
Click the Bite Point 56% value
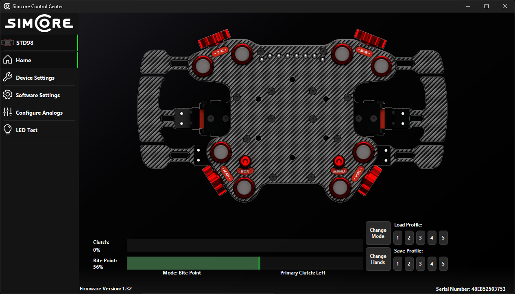98,267
